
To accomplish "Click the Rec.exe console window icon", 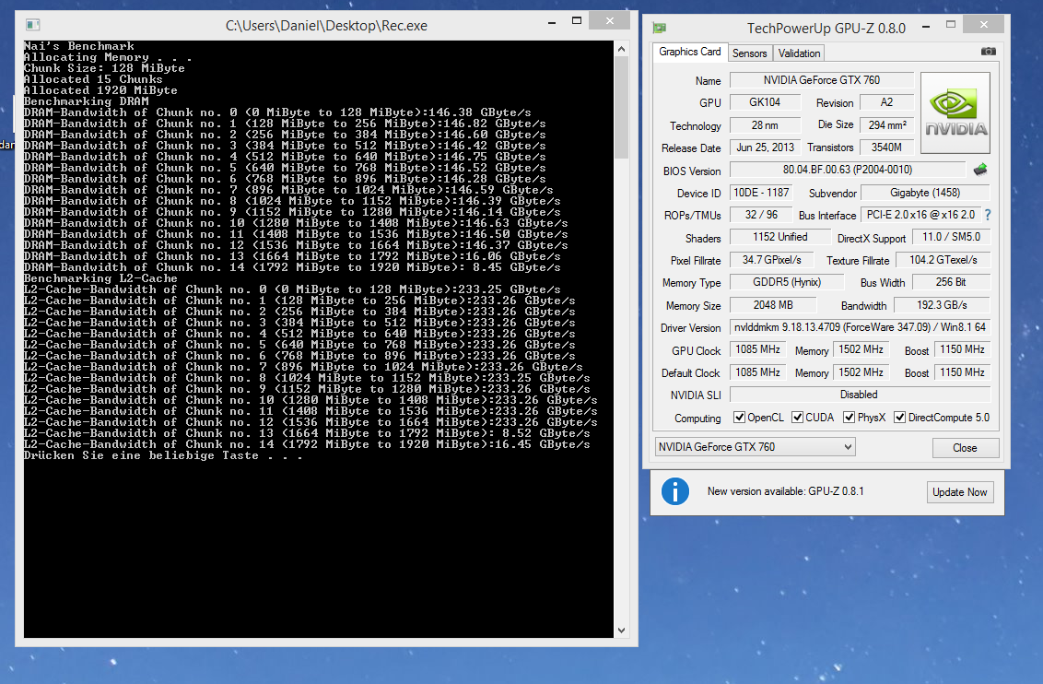I will pyautogui.click(x=32, y=25).
